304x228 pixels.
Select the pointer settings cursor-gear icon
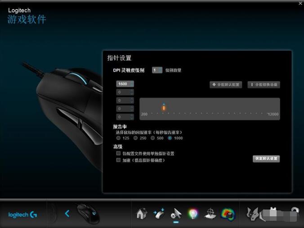176,214
